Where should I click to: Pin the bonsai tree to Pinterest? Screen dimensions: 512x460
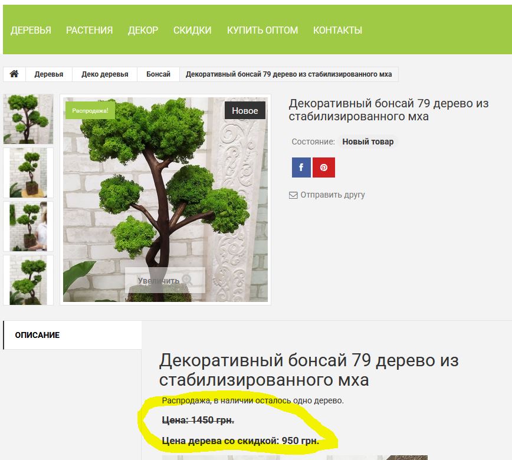323,167
